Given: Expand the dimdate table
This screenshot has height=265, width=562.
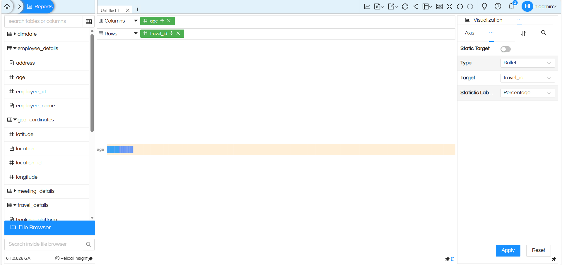Looking at the screenshot, I should click(15, 34).
